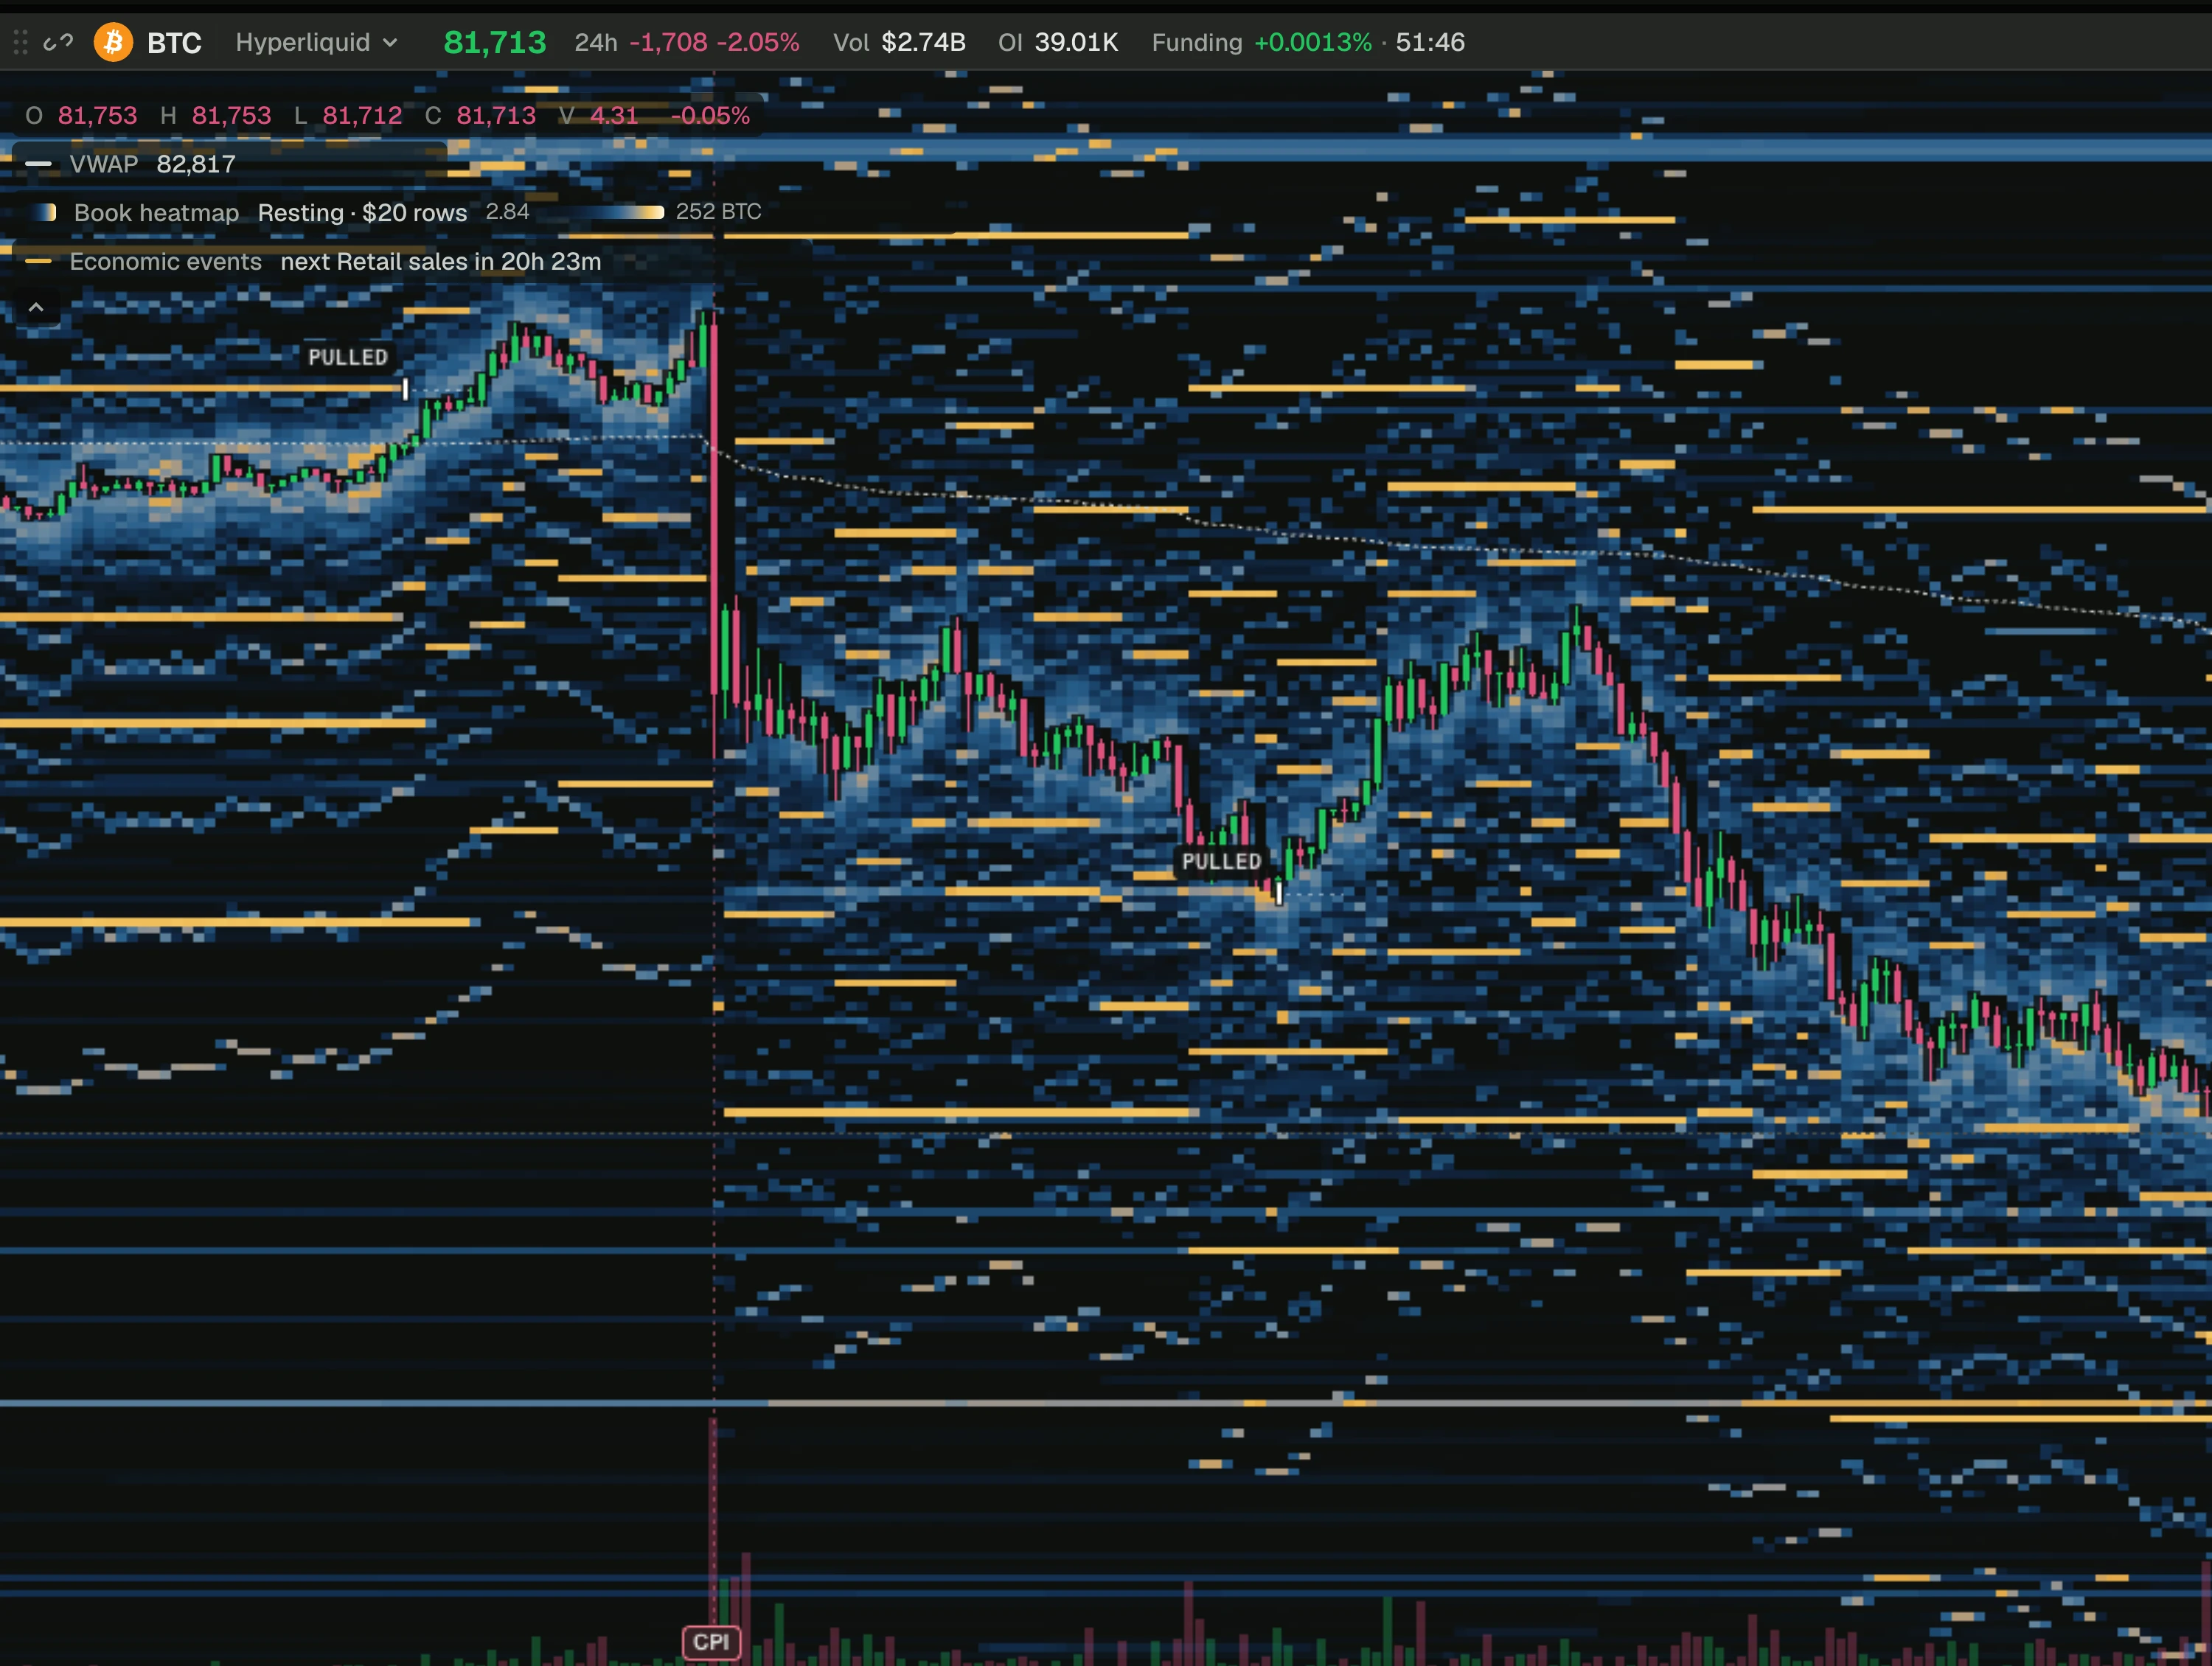Click the Low value 81,712
Image resolution: width=2212 pixels, height=1666 pixels.
pyautogui.click(x=362, y=115)
